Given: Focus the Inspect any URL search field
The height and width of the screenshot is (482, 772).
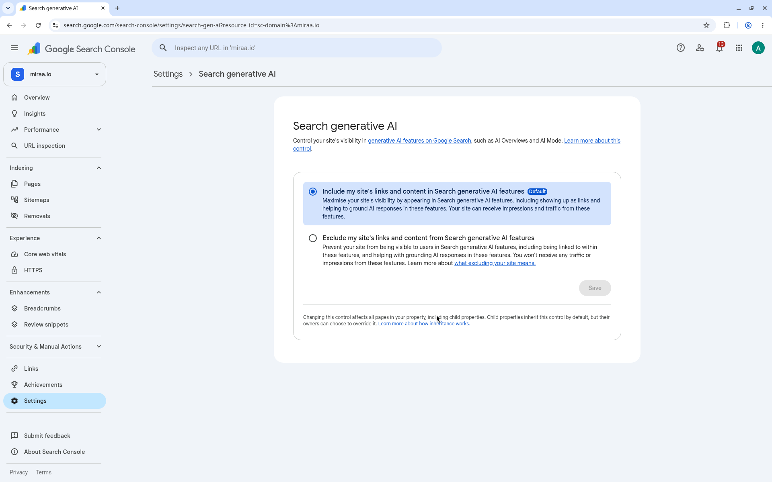Looking at the screenshot, I should coord(297,48).
